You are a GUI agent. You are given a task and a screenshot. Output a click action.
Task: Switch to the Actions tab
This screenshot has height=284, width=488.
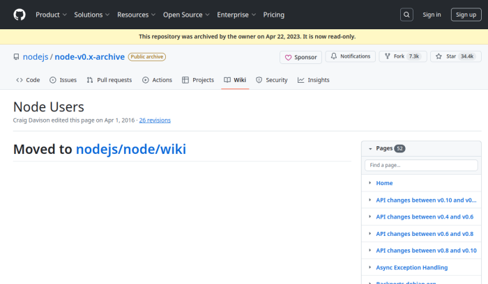click(x=157, y=80)
